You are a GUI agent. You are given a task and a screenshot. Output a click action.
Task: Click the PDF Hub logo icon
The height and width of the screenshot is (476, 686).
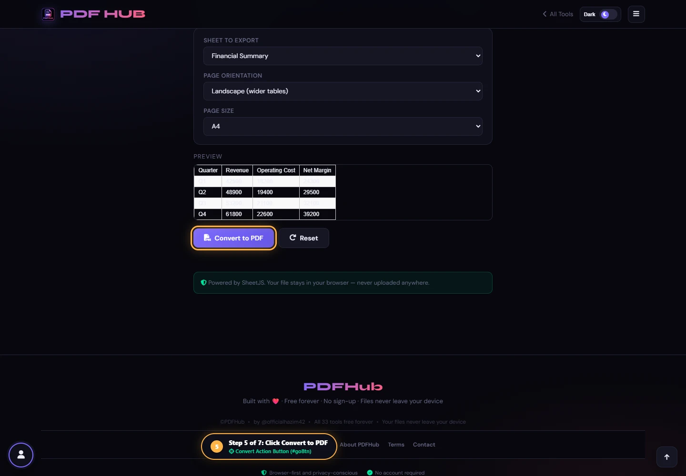click(48, 14)
